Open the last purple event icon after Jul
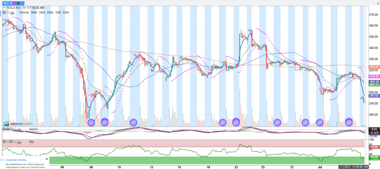The width and height of the screenshot is (380, 169). (x=349, y=122)
